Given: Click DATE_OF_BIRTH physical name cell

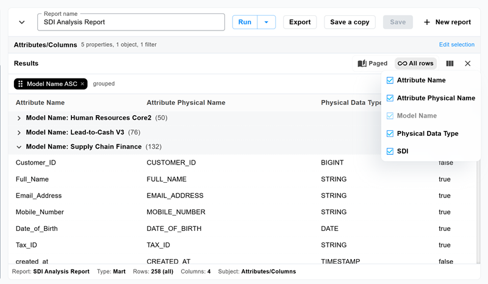Looking at the screenshot, I should point(174,229).
